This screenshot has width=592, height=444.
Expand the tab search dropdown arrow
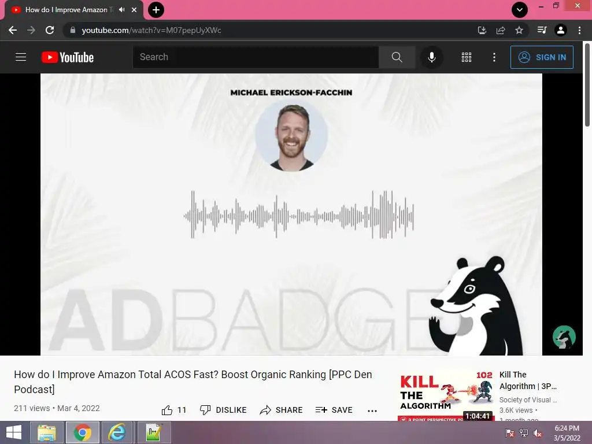pos(520,10)
